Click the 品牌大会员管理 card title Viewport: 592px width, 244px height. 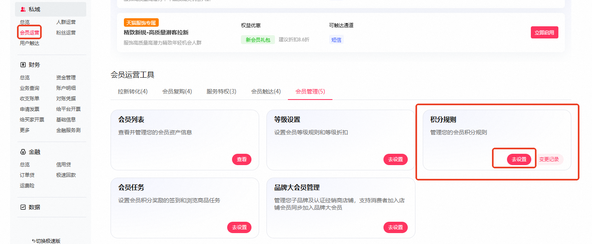click(297, 188)
